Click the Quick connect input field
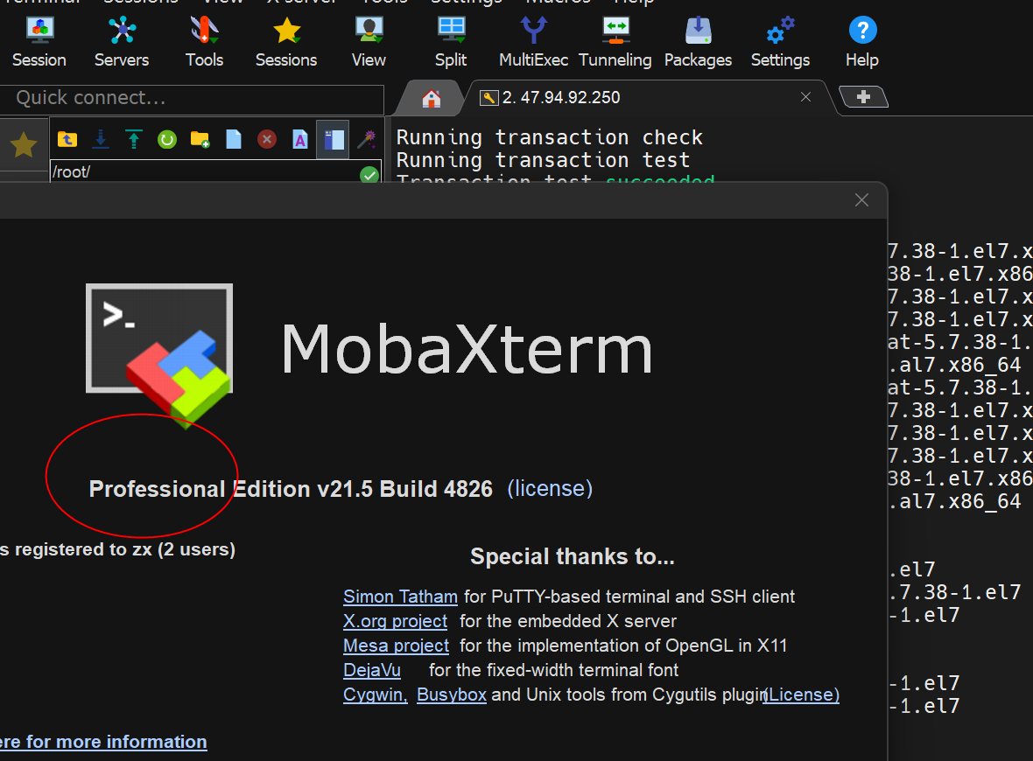 (x=192, y=98)
